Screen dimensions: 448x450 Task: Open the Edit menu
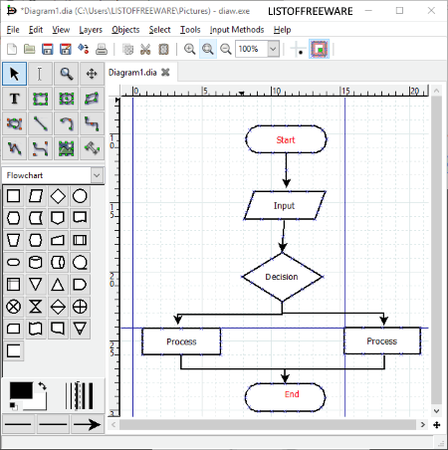point(36,30)
